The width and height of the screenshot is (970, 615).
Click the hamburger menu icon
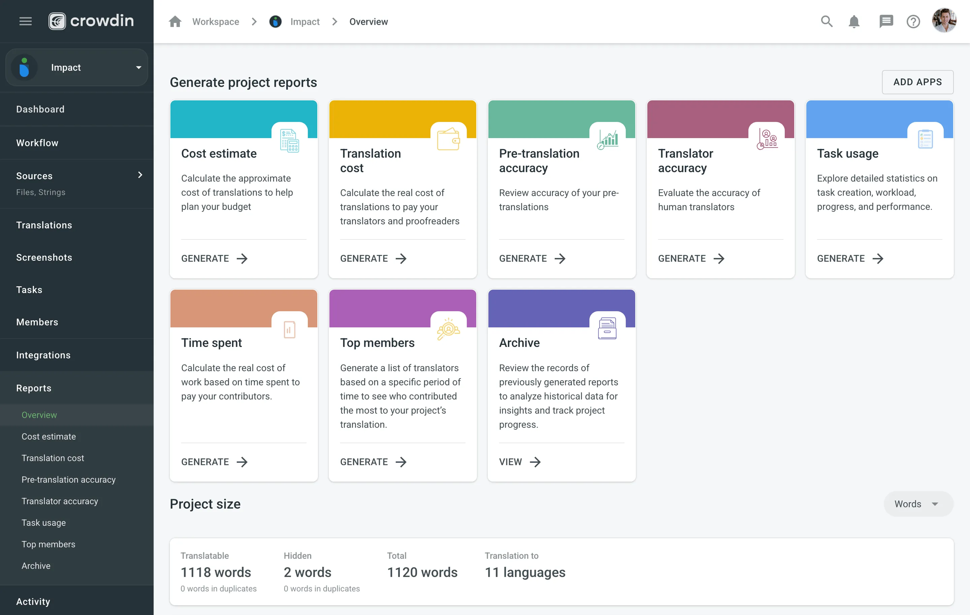[25, 21]
